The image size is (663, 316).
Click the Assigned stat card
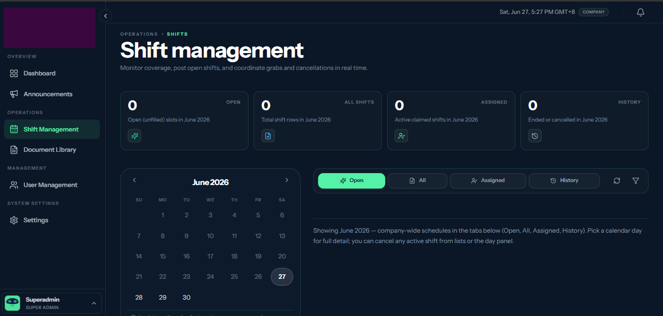pos(451,121)
